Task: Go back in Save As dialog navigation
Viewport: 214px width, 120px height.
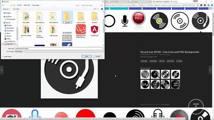Action: (x=3, y=5)
